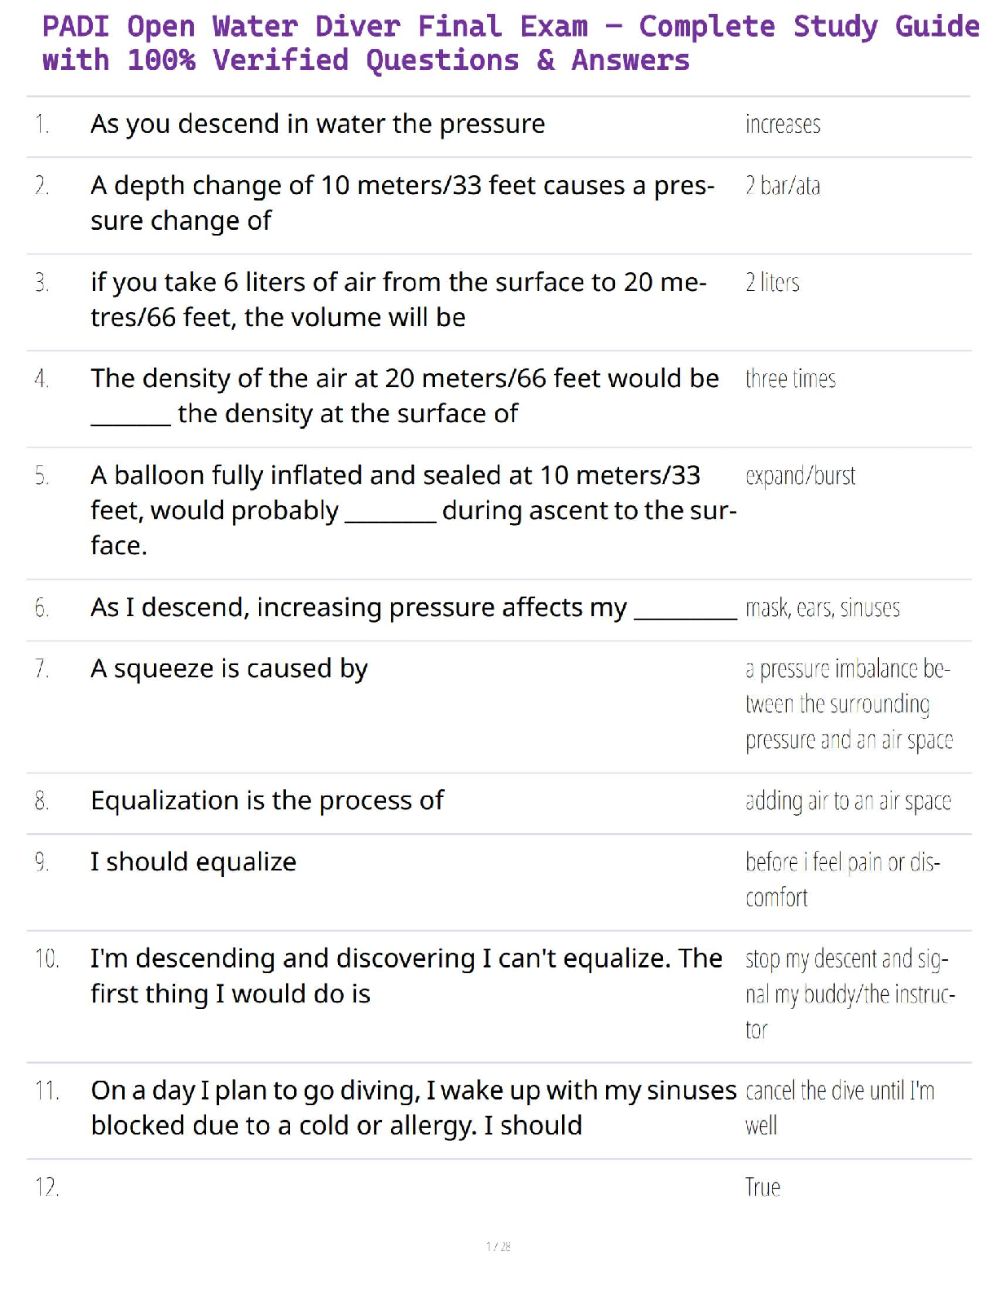The image size is (997, 1291).
Task: Select the "three times" answer text
Action: pyautogui.click(x=790, y=379)
